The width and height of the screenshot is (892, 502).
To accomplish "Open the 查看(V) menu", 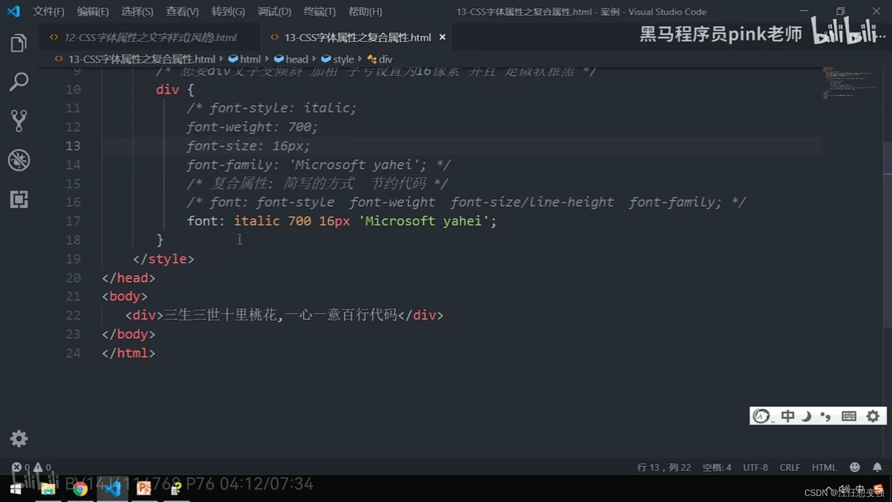I will tap(182, 12).
